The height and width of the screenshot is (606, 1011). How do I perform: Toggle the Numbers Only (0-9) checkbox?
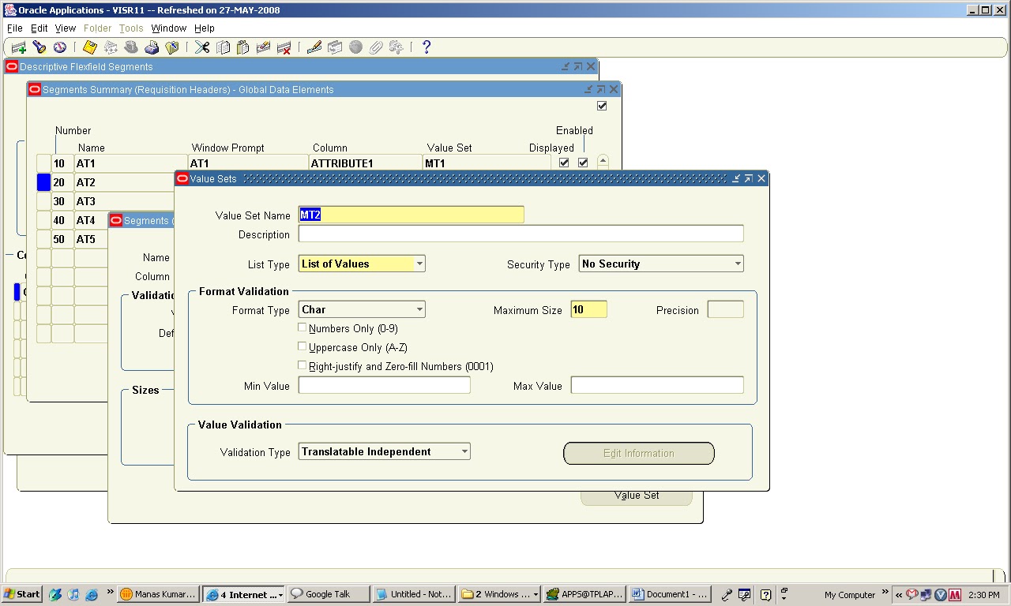(x=302, y=327)
